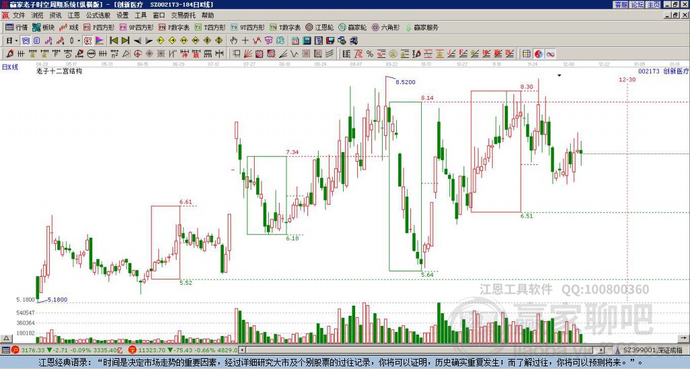
Task: Click the black left-pointing arrow icon
Action: 137,41
